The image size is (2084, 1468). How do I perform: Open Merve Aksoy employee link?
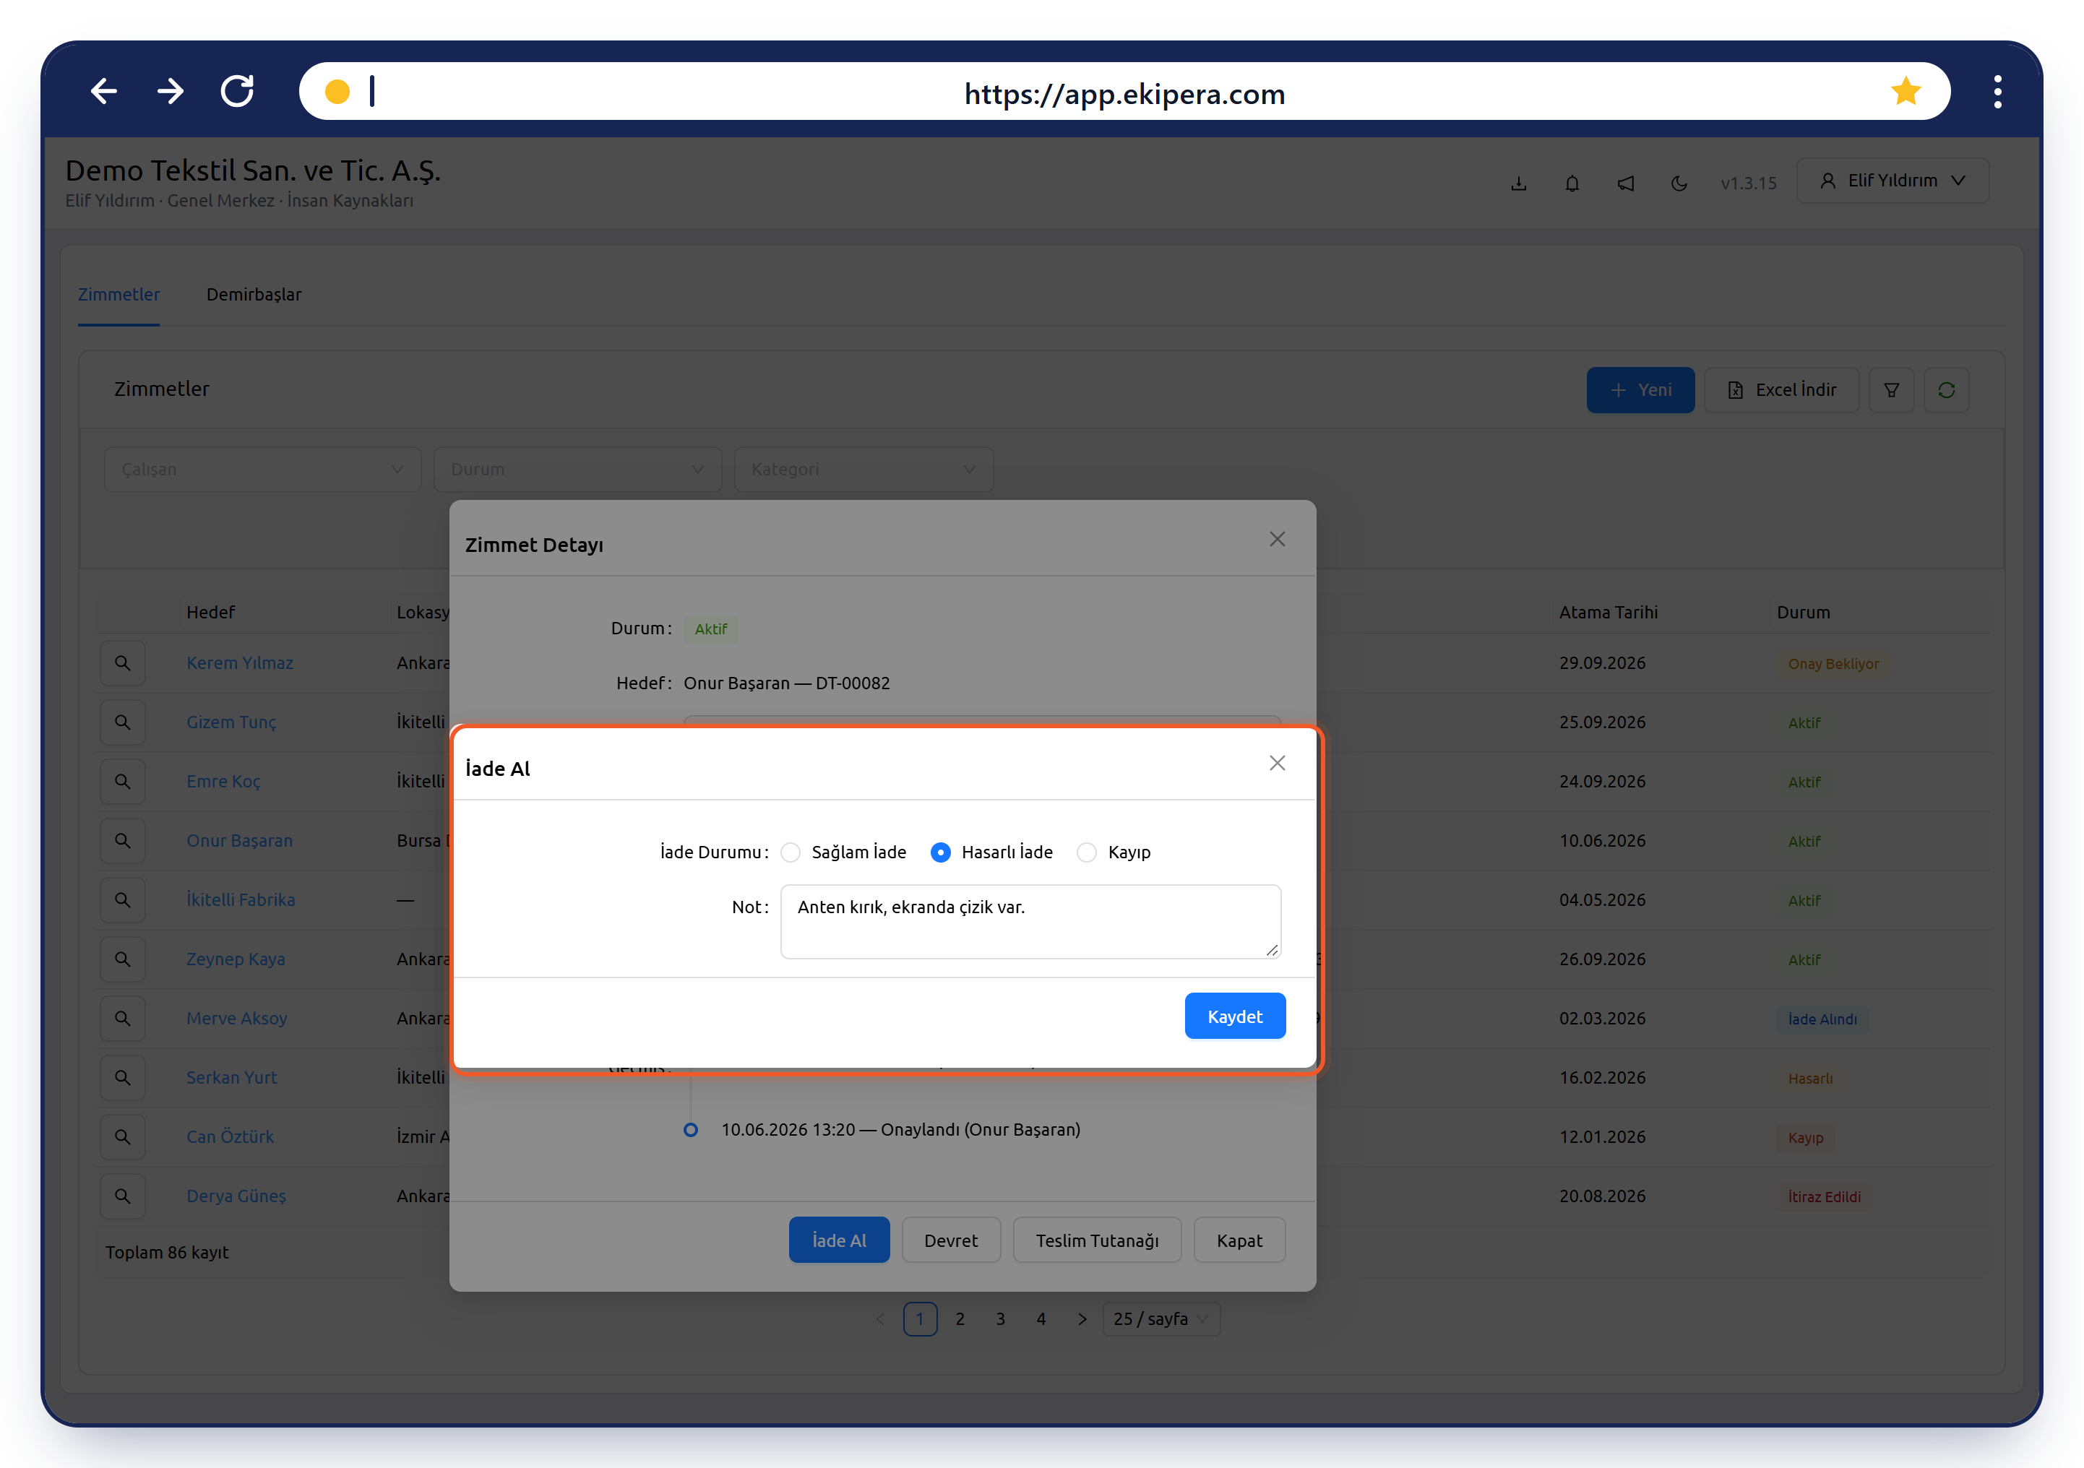click(x=237, y=1018)
